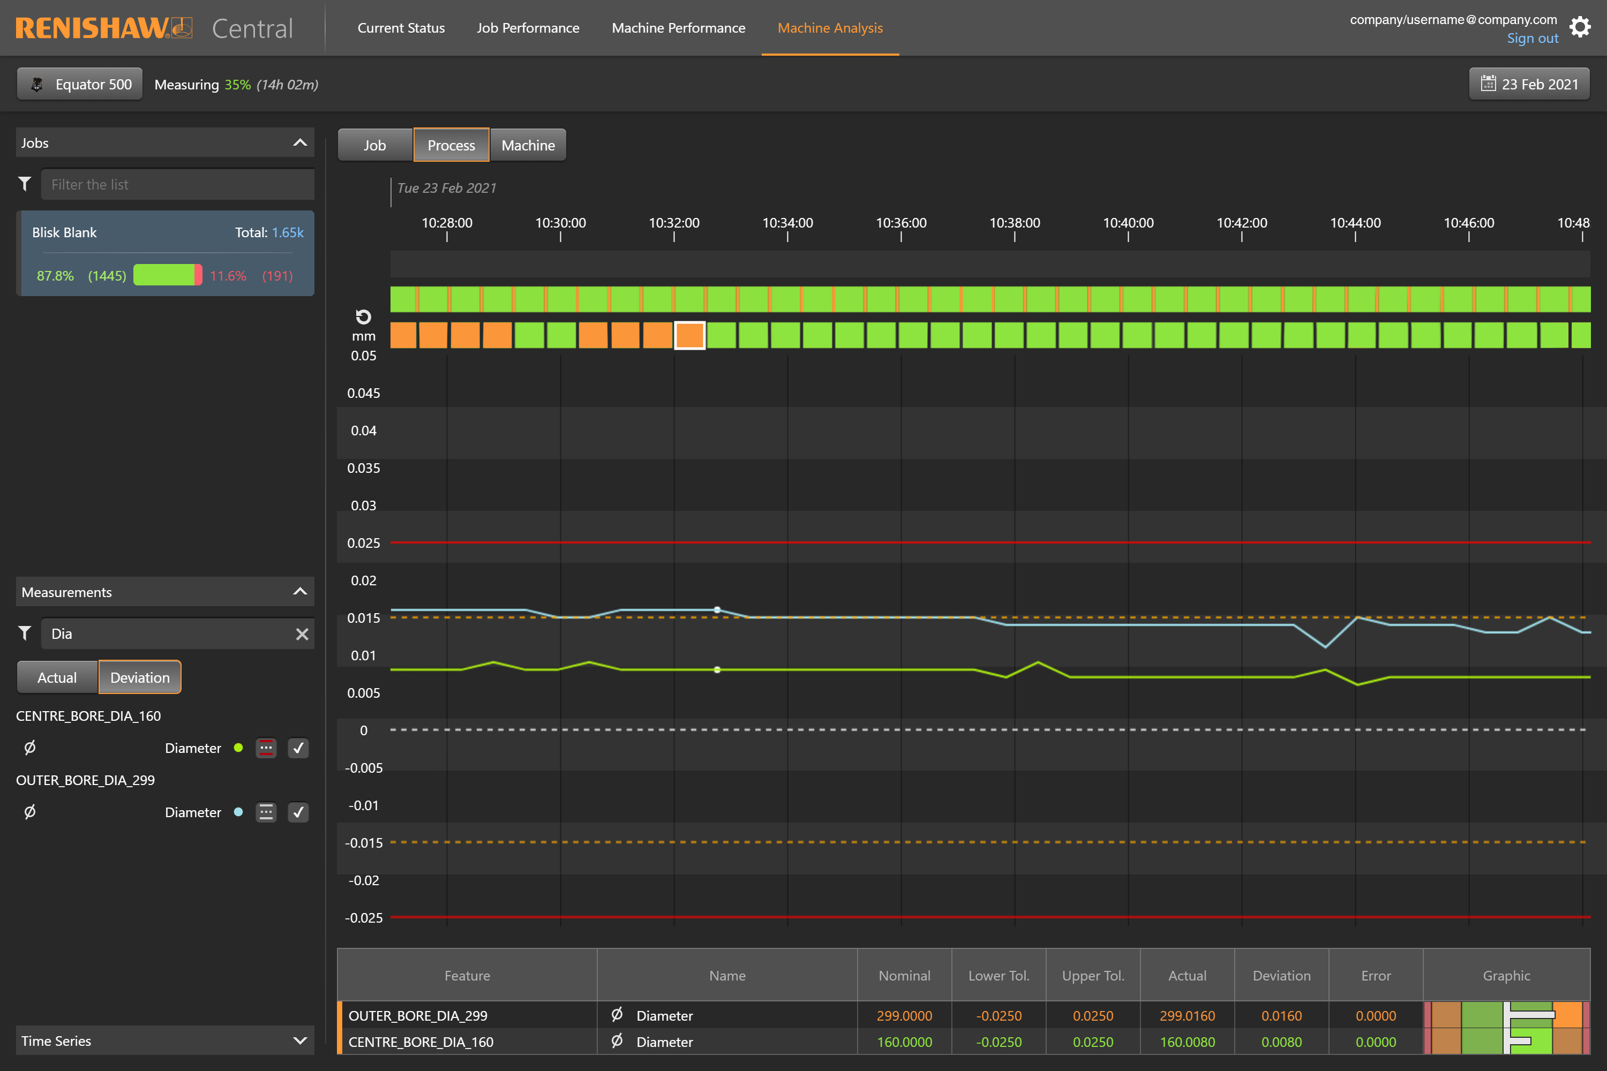Click the diameter symbol under CENTRE_BORE_DIA_160
Image resolution: width=1607 pixels, height=1071 pixels.
[x=30, y=748]
